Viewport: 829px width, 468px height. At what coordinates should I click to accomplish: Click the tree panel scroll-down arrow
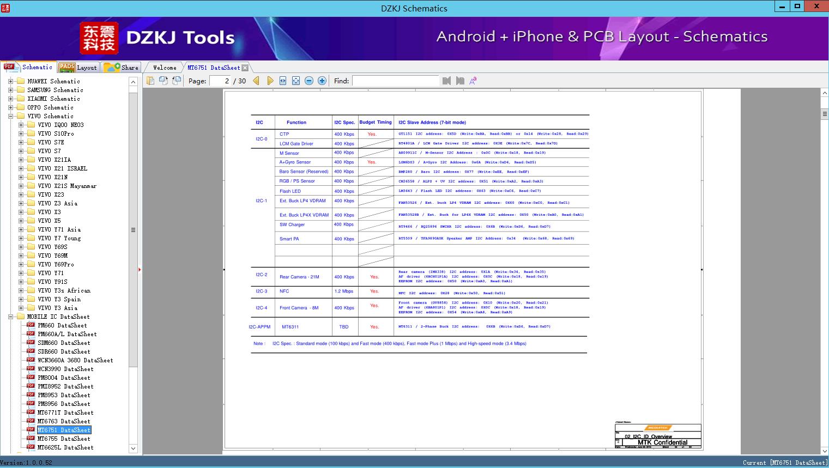(x=133, y=448)
